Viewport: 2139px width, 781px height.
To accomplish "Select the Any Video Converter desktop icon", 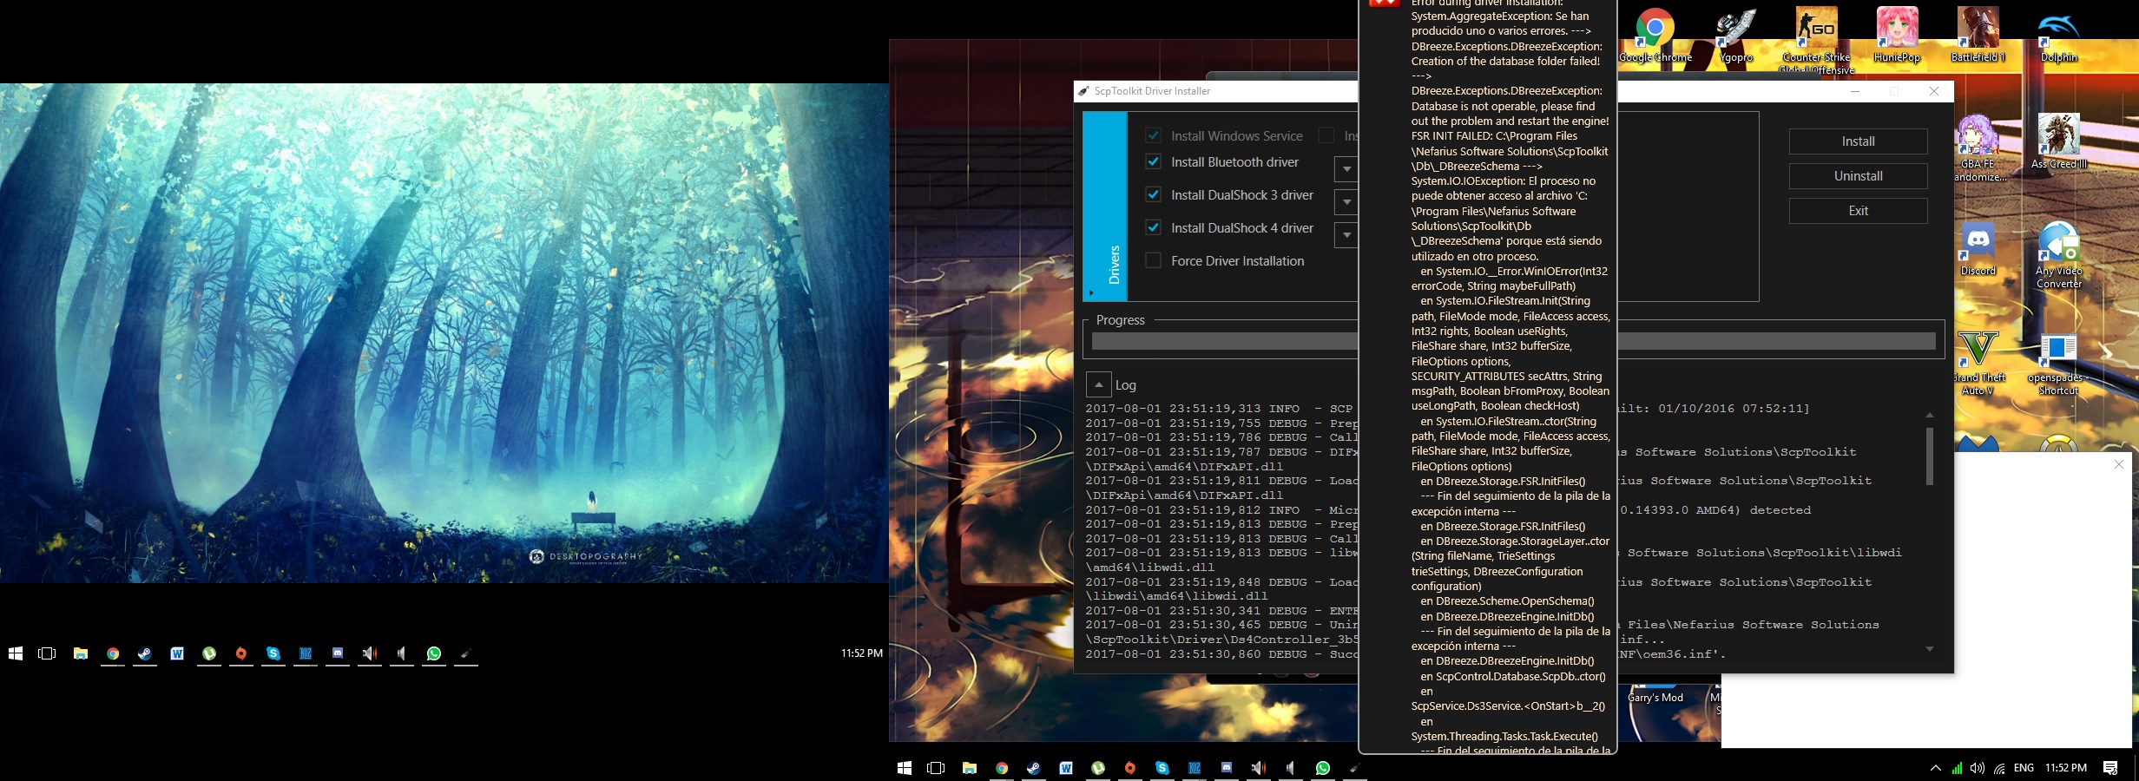I will (x=2058, y=255).
